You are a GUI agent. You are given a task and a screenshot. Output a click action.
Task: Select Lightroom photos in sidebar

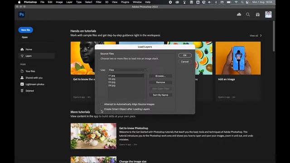36,84
